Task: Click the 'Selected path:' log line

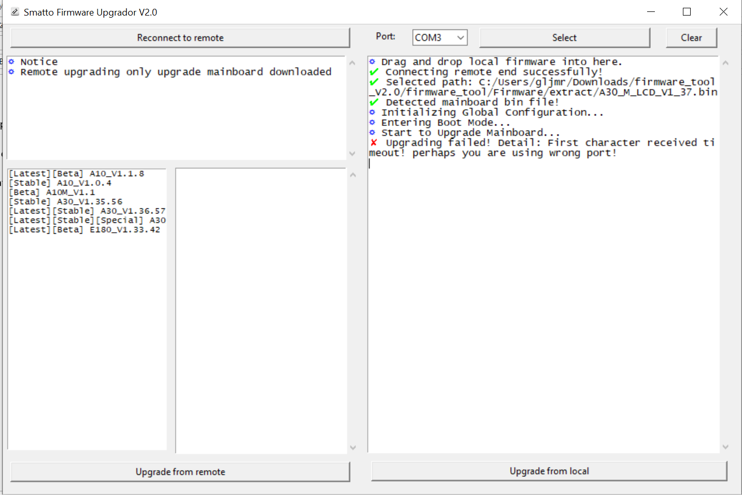Action: 543,87
